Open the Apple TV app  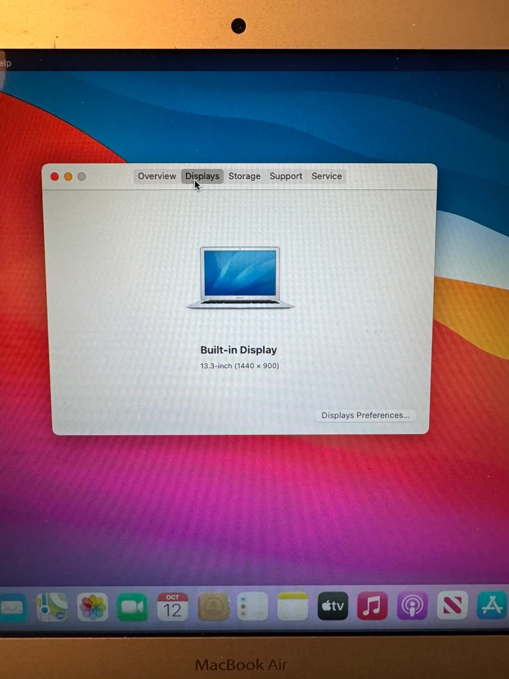(333, 606)
